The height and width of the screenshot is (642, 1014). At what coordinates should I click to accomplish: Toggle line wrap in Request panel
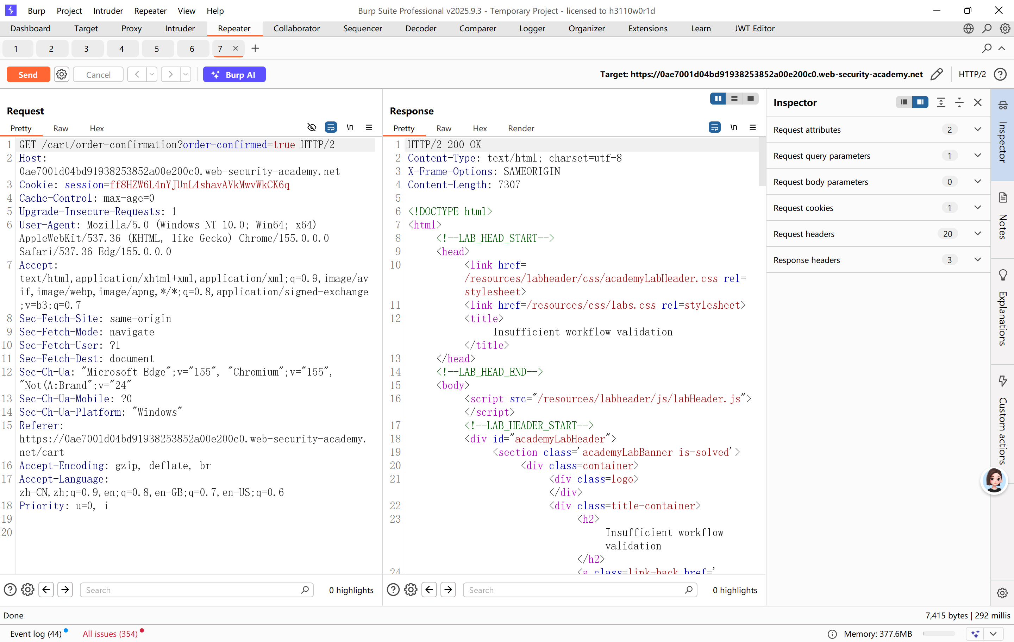click(x=331, y=127)
